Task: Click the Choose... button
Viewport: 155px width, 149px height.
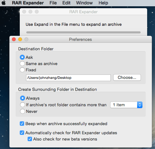Action: click(127, 78)
